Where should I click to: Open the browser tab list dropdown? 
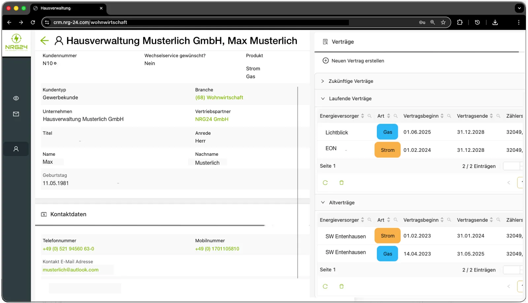519,8
